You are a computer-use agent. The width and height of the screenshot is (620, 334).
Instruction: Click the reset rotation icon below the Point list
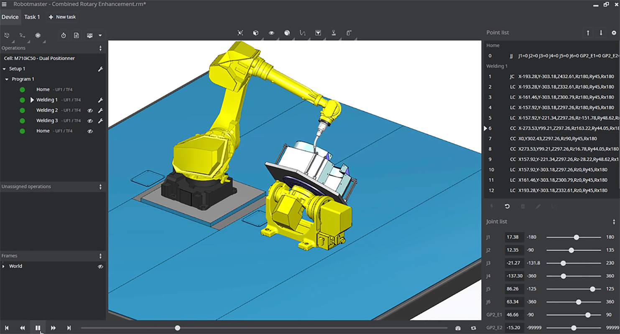pyautogui.click(x=507, y=206)
